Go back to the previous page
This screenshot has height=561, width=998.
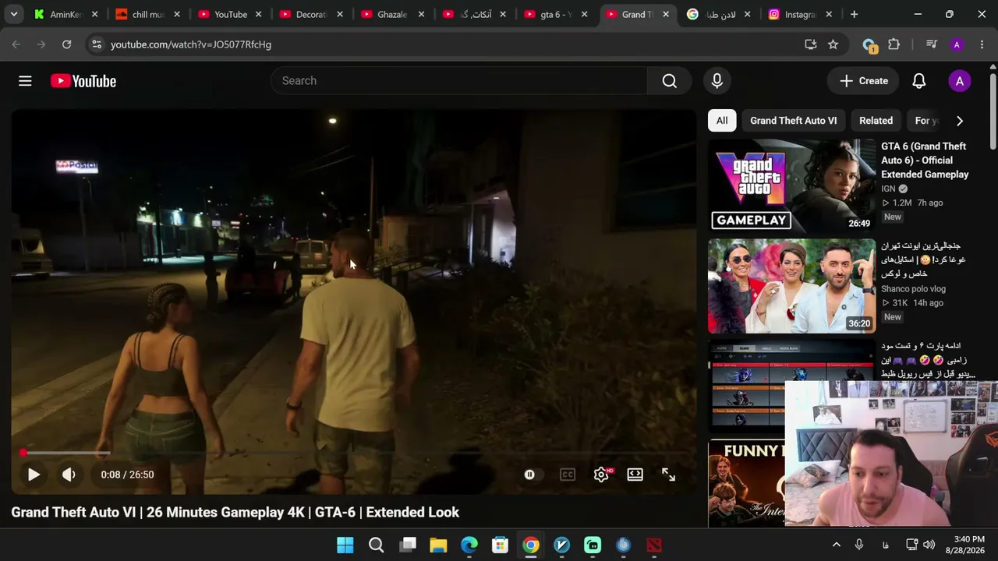tap(16, 44)
